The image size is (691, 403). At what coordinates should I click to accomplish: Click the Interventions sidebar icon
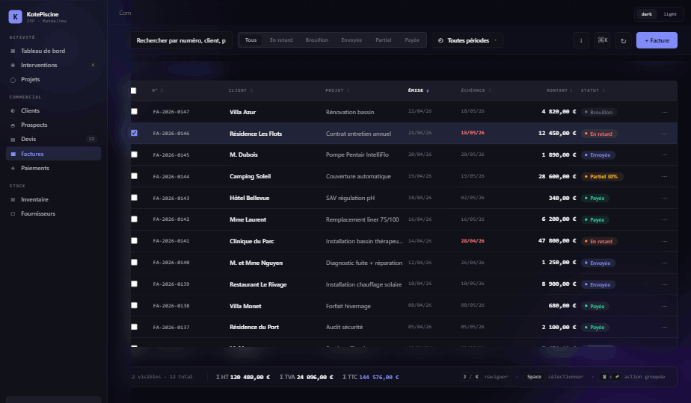click(13, 65)
